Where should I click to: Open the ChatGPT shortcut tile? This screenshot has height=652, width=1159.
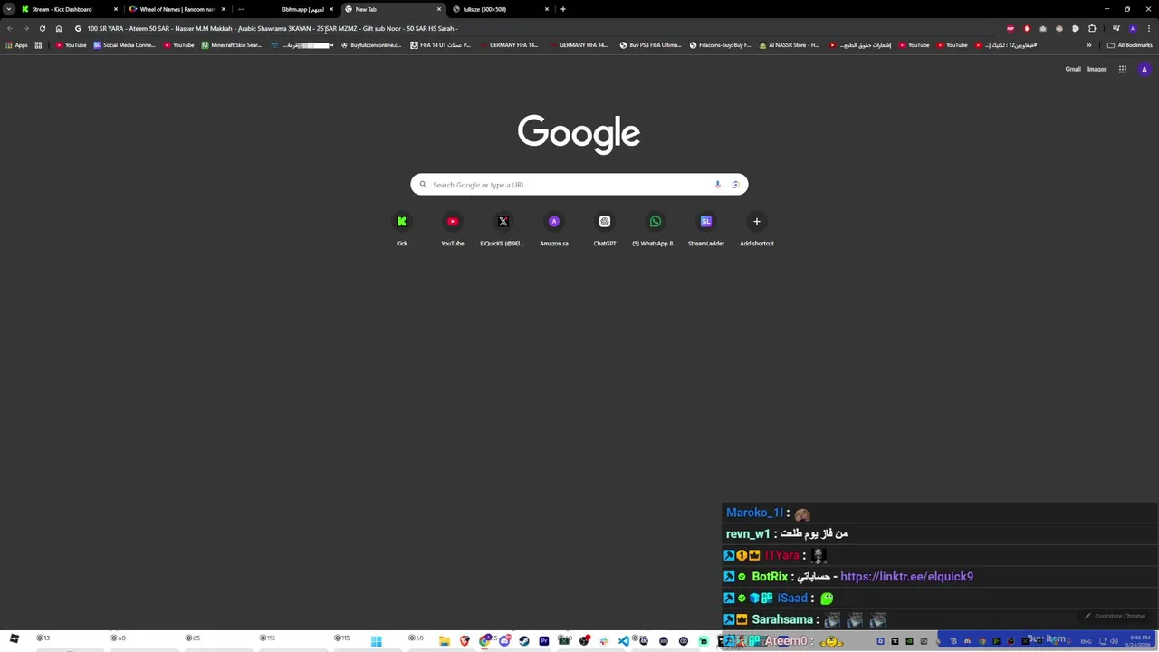(605, 229)
